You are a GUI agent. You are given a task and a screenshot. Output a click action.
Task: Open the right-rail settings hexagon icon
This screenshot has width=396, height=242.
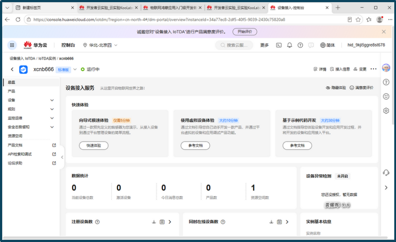click(386, 111)
